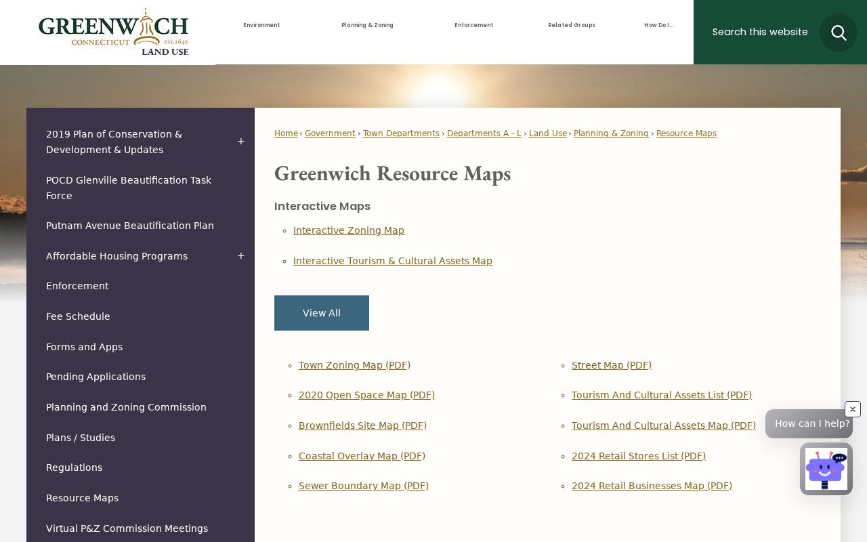
Task: Open the How Do I... menu
Action: tap(658, 25)
